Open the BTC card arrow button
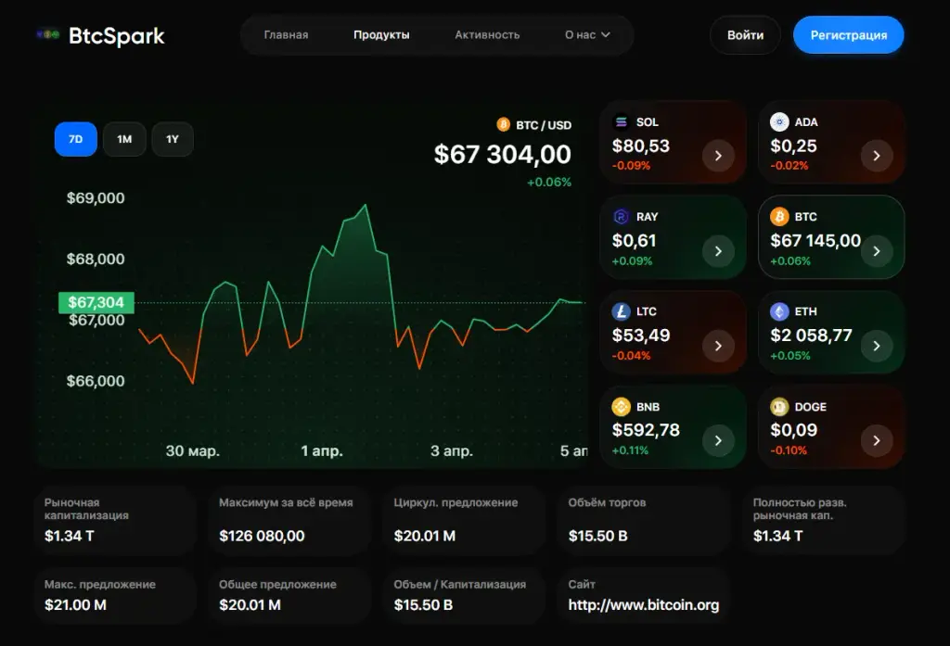Image resolution: width=950 pixels, height=646 pixels. [877, 250]
